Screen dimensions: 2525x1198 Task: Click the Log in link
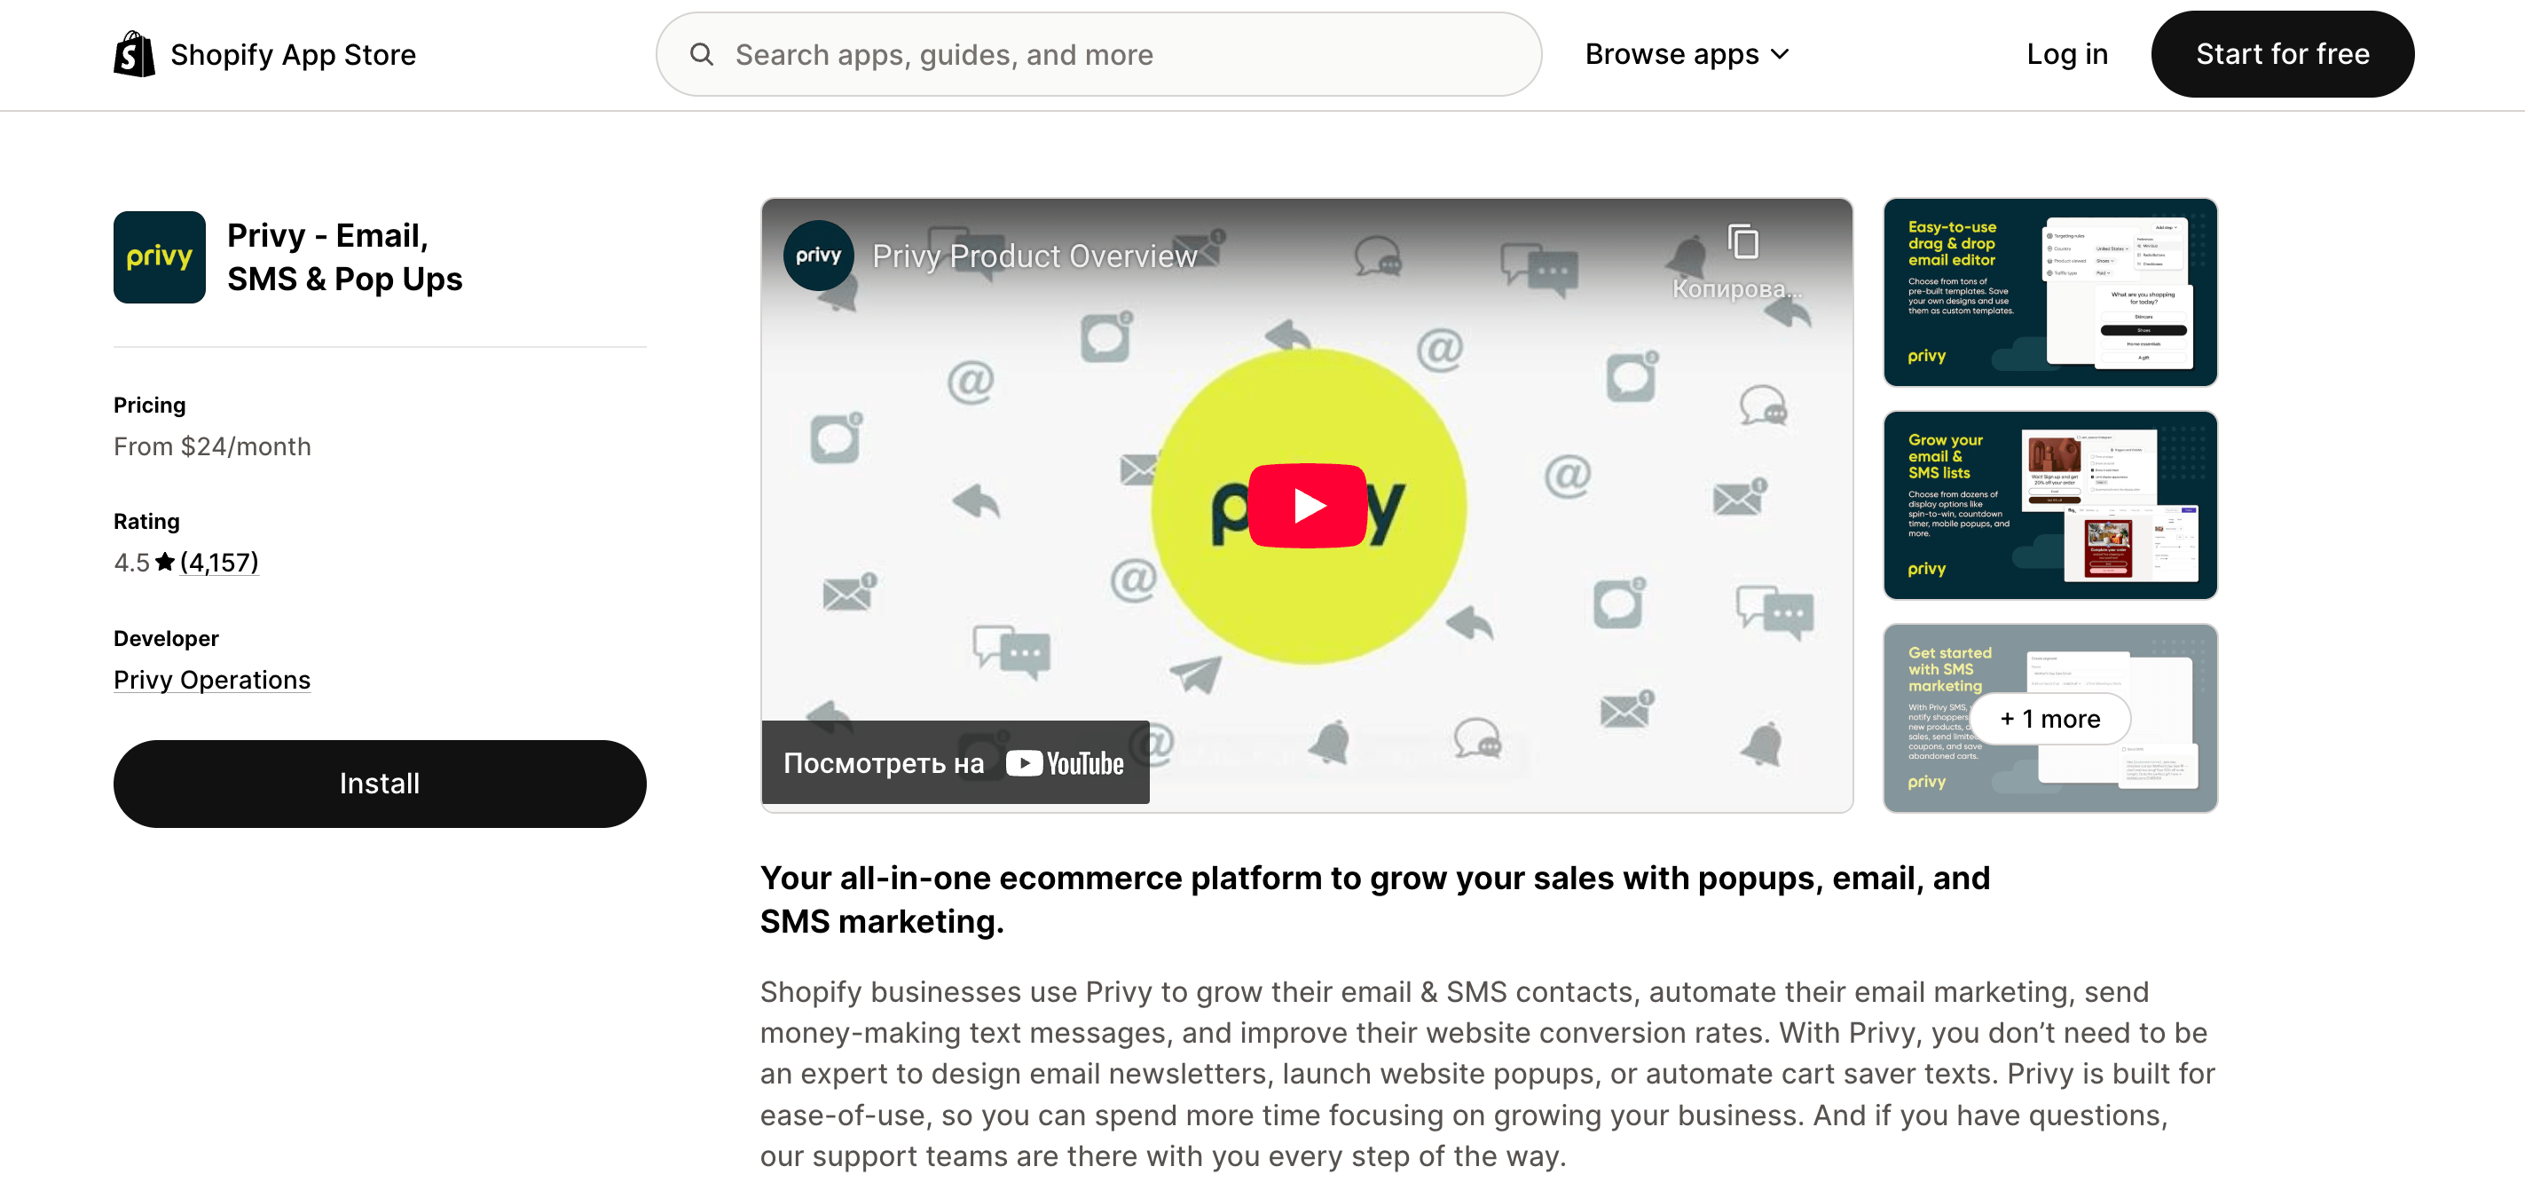pos(2066,54)
